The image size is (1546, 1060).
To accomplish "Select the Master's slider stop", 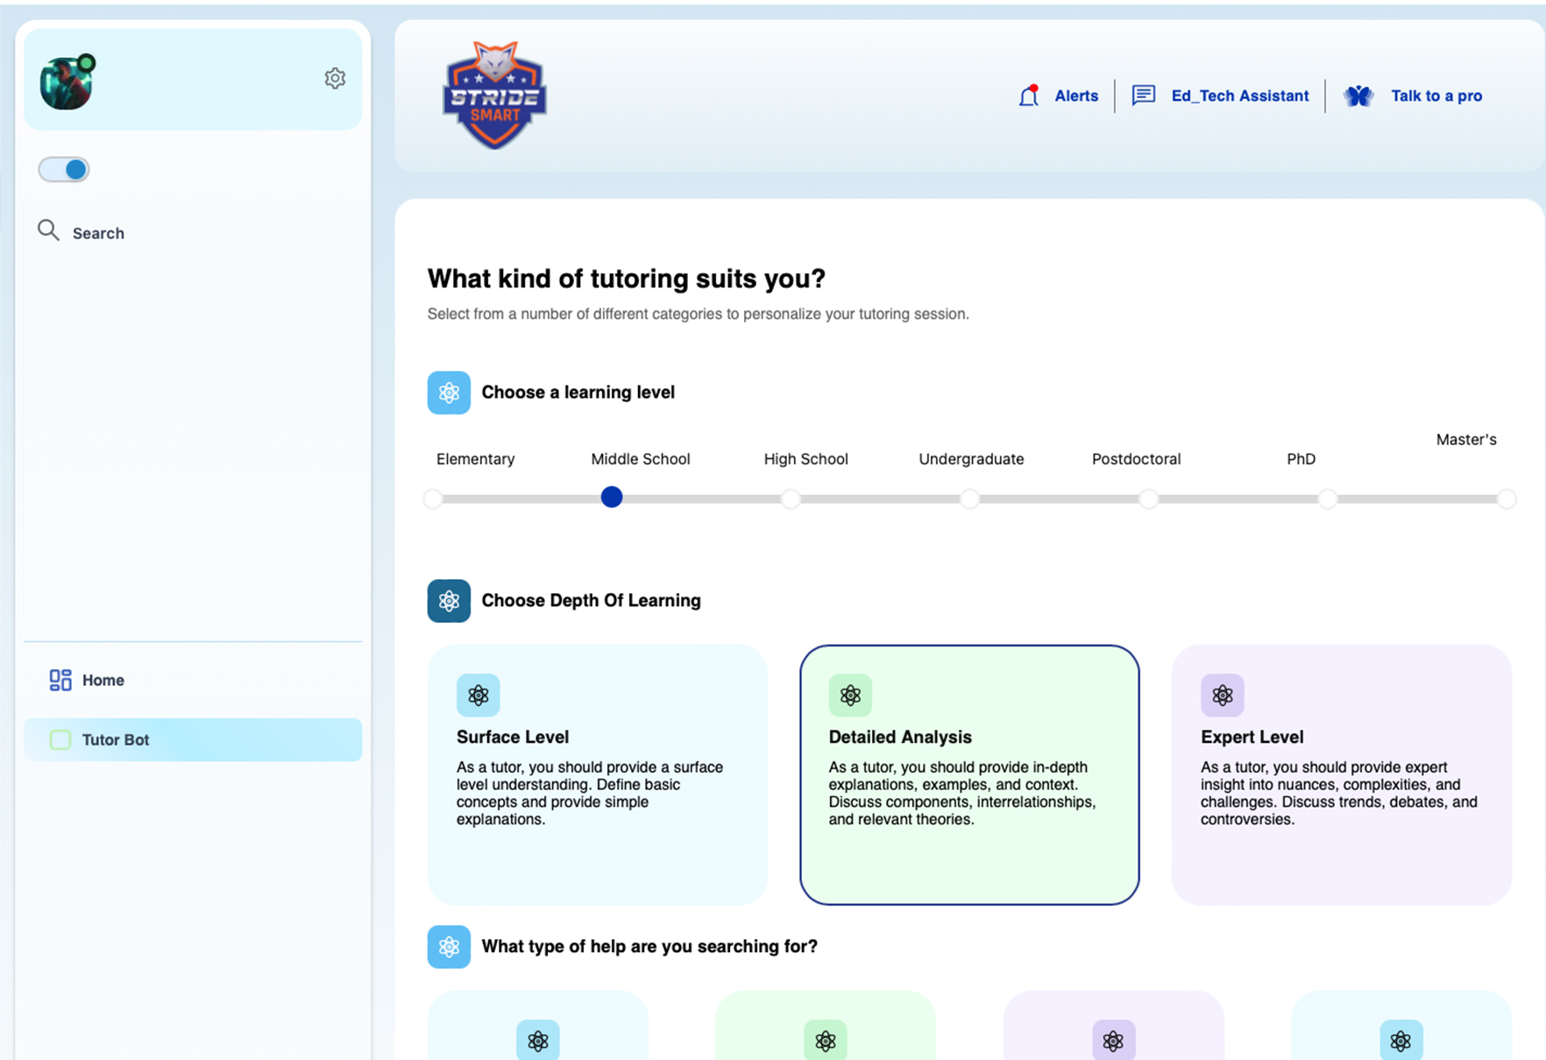I will tap(1507, 498).
